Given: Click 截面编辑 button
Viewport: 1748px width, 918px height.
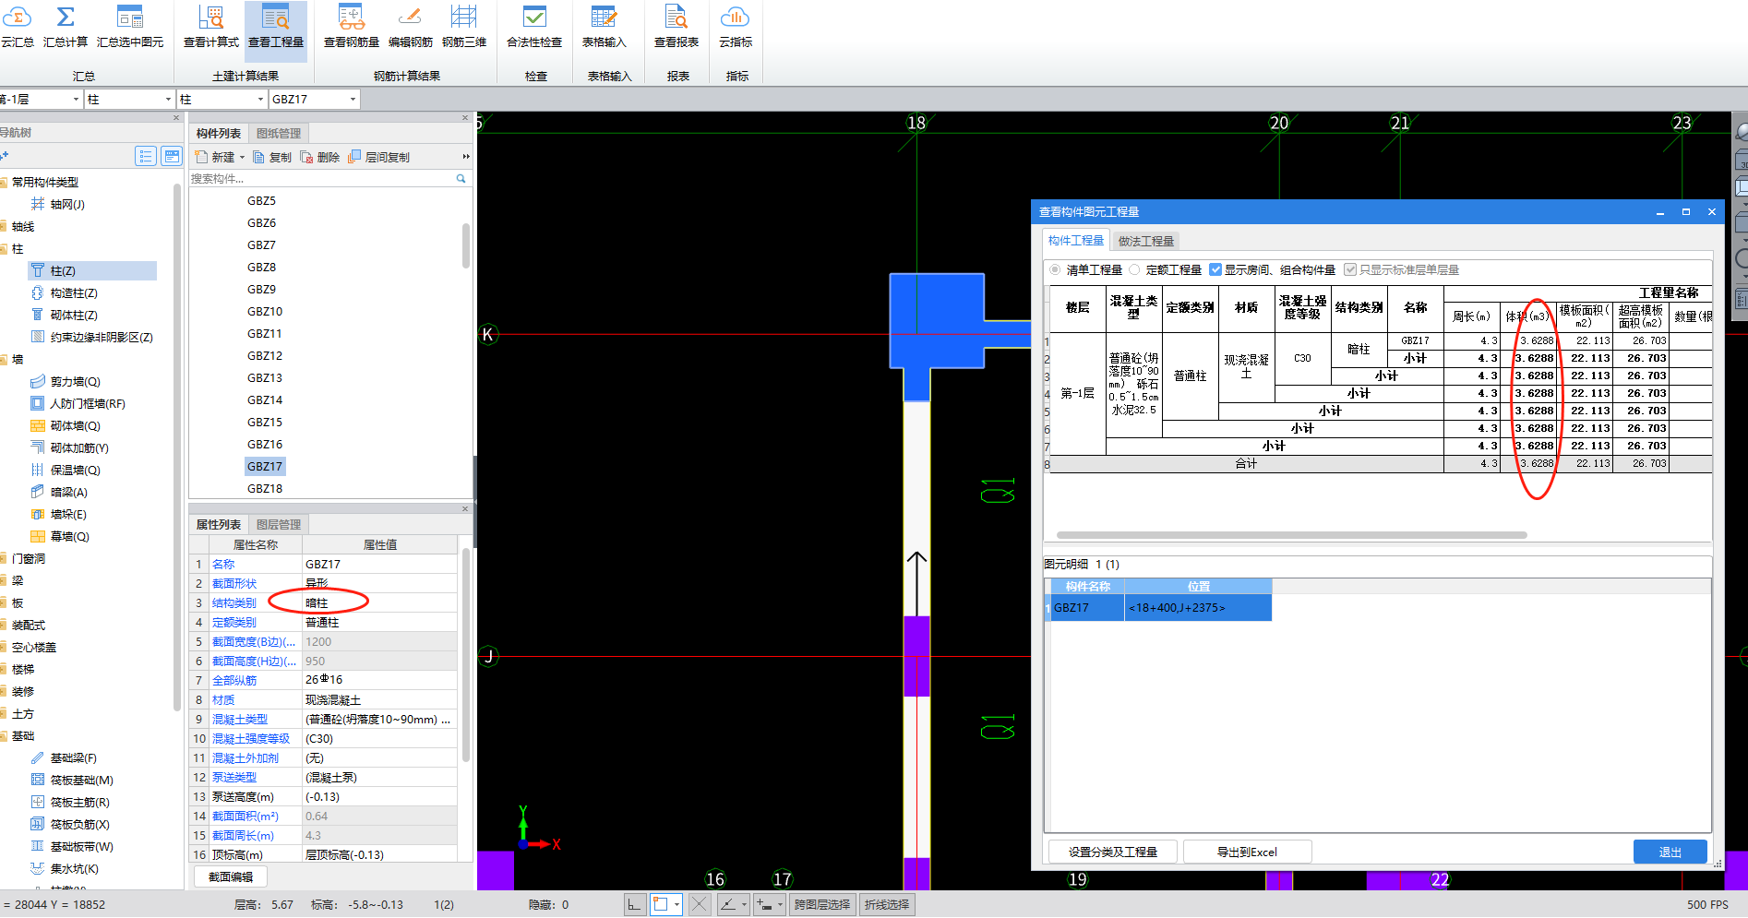Looking at the screenshot, I should [231, 877].
